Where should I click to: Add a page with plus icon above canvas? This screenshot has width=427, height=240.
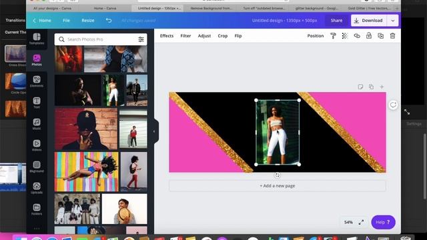point(382,87)
